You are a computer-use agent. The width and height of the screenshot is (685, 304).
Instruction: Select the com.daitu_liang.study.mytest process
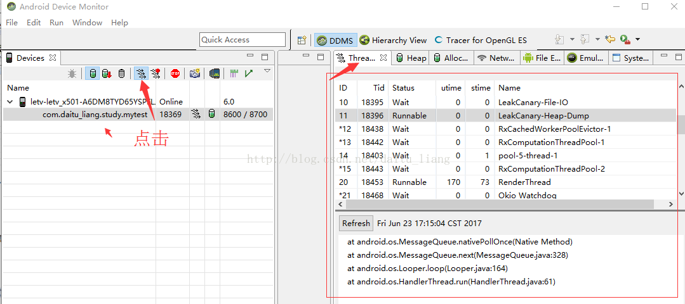point(95,115)
